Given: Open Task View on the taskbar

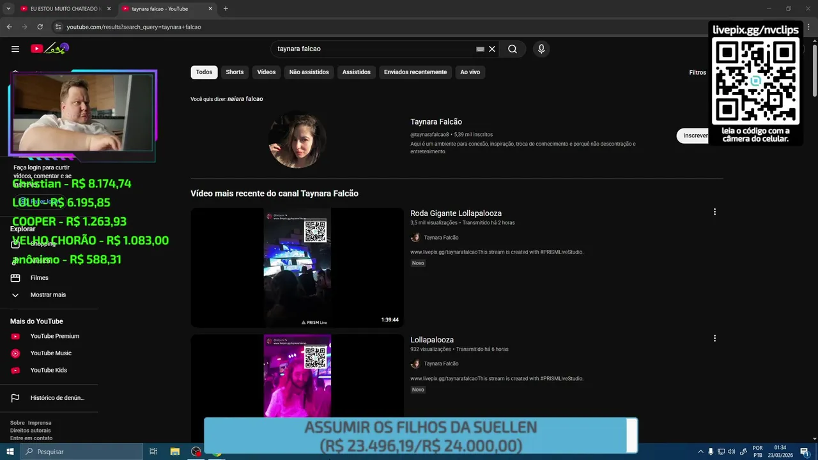Looking at the screenshot, I should click(153, 452).
